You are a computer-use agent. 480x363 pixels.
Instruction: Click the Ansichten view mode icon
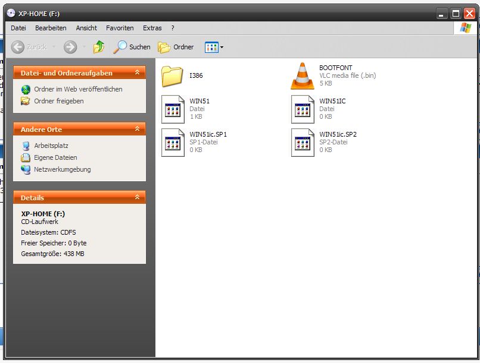pos(211,48)
